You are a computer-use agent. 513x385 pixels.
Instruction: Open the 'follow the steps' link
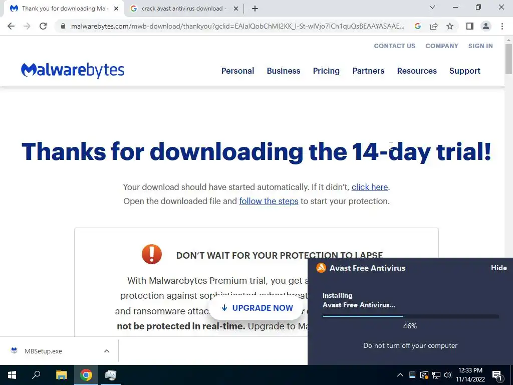click(x=269, y=201)
